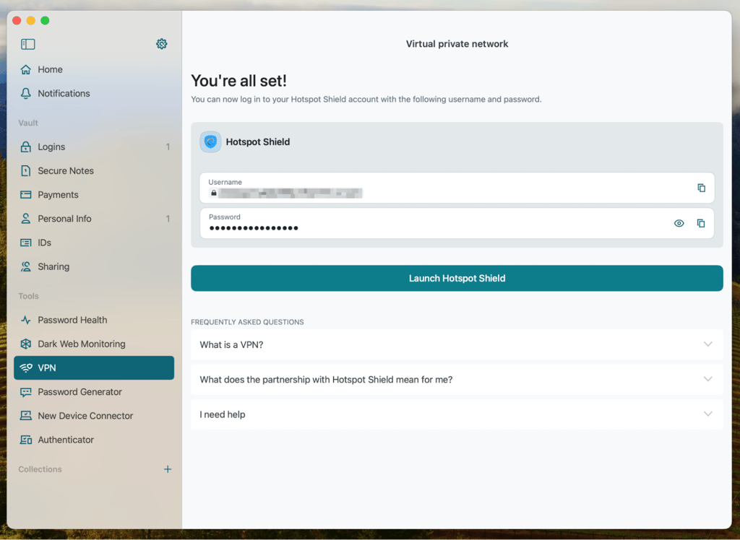Go to Logins vault label
740x540 pixels.
tap(51, 147)
